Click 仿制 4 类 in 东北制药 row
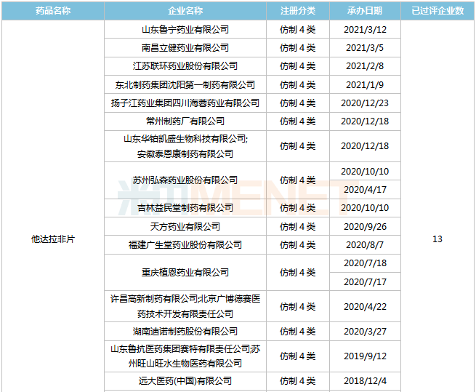476x392 pixels. point(298,85)
